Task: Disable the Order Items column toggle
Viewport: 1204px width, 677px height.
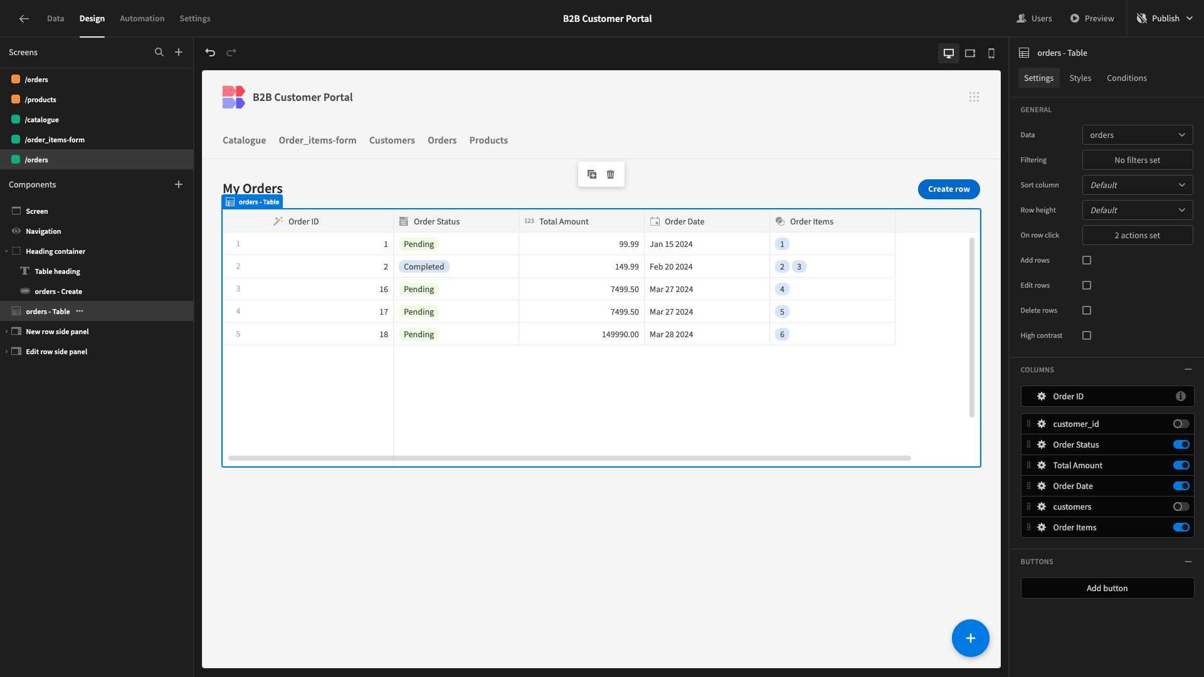Action: (1181, 527)
